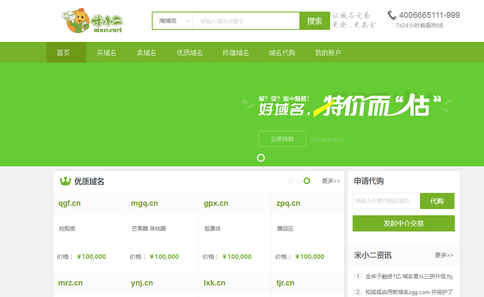This screenshot has height=297, width=484.
Task: Click the crown icon beside 优质域名
Action: [x=65, y=181]
